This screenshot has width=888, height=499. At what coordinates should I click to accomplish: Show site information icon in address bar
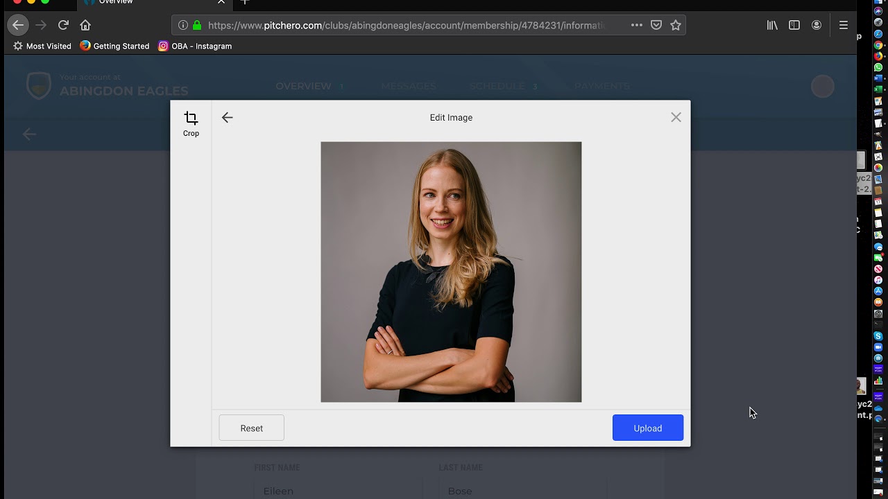tap(183, 25)
